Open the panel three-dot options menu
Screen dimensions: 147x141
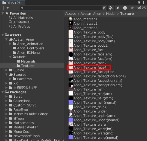(143, 2)
